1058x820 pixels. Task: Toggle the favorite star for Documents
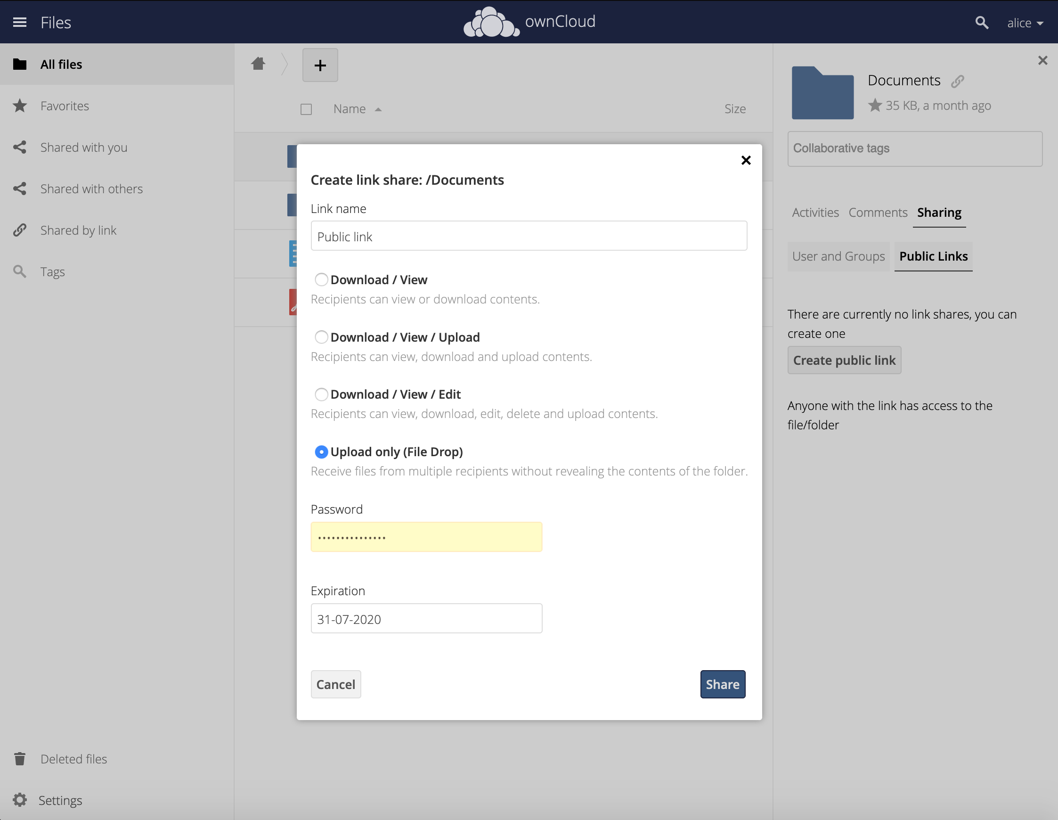click(875, 105)
